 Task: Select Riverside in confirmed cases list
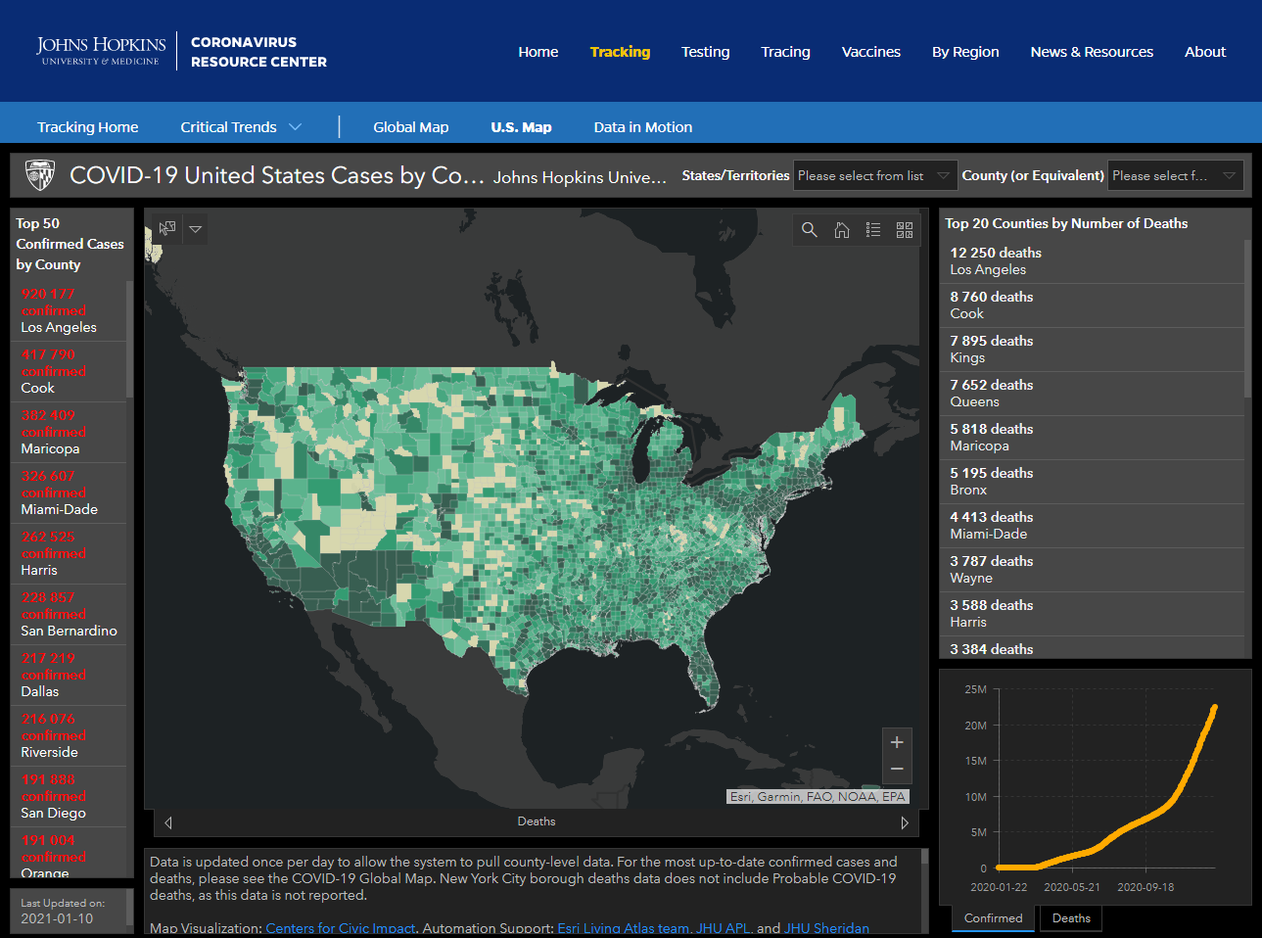(70, 735)
